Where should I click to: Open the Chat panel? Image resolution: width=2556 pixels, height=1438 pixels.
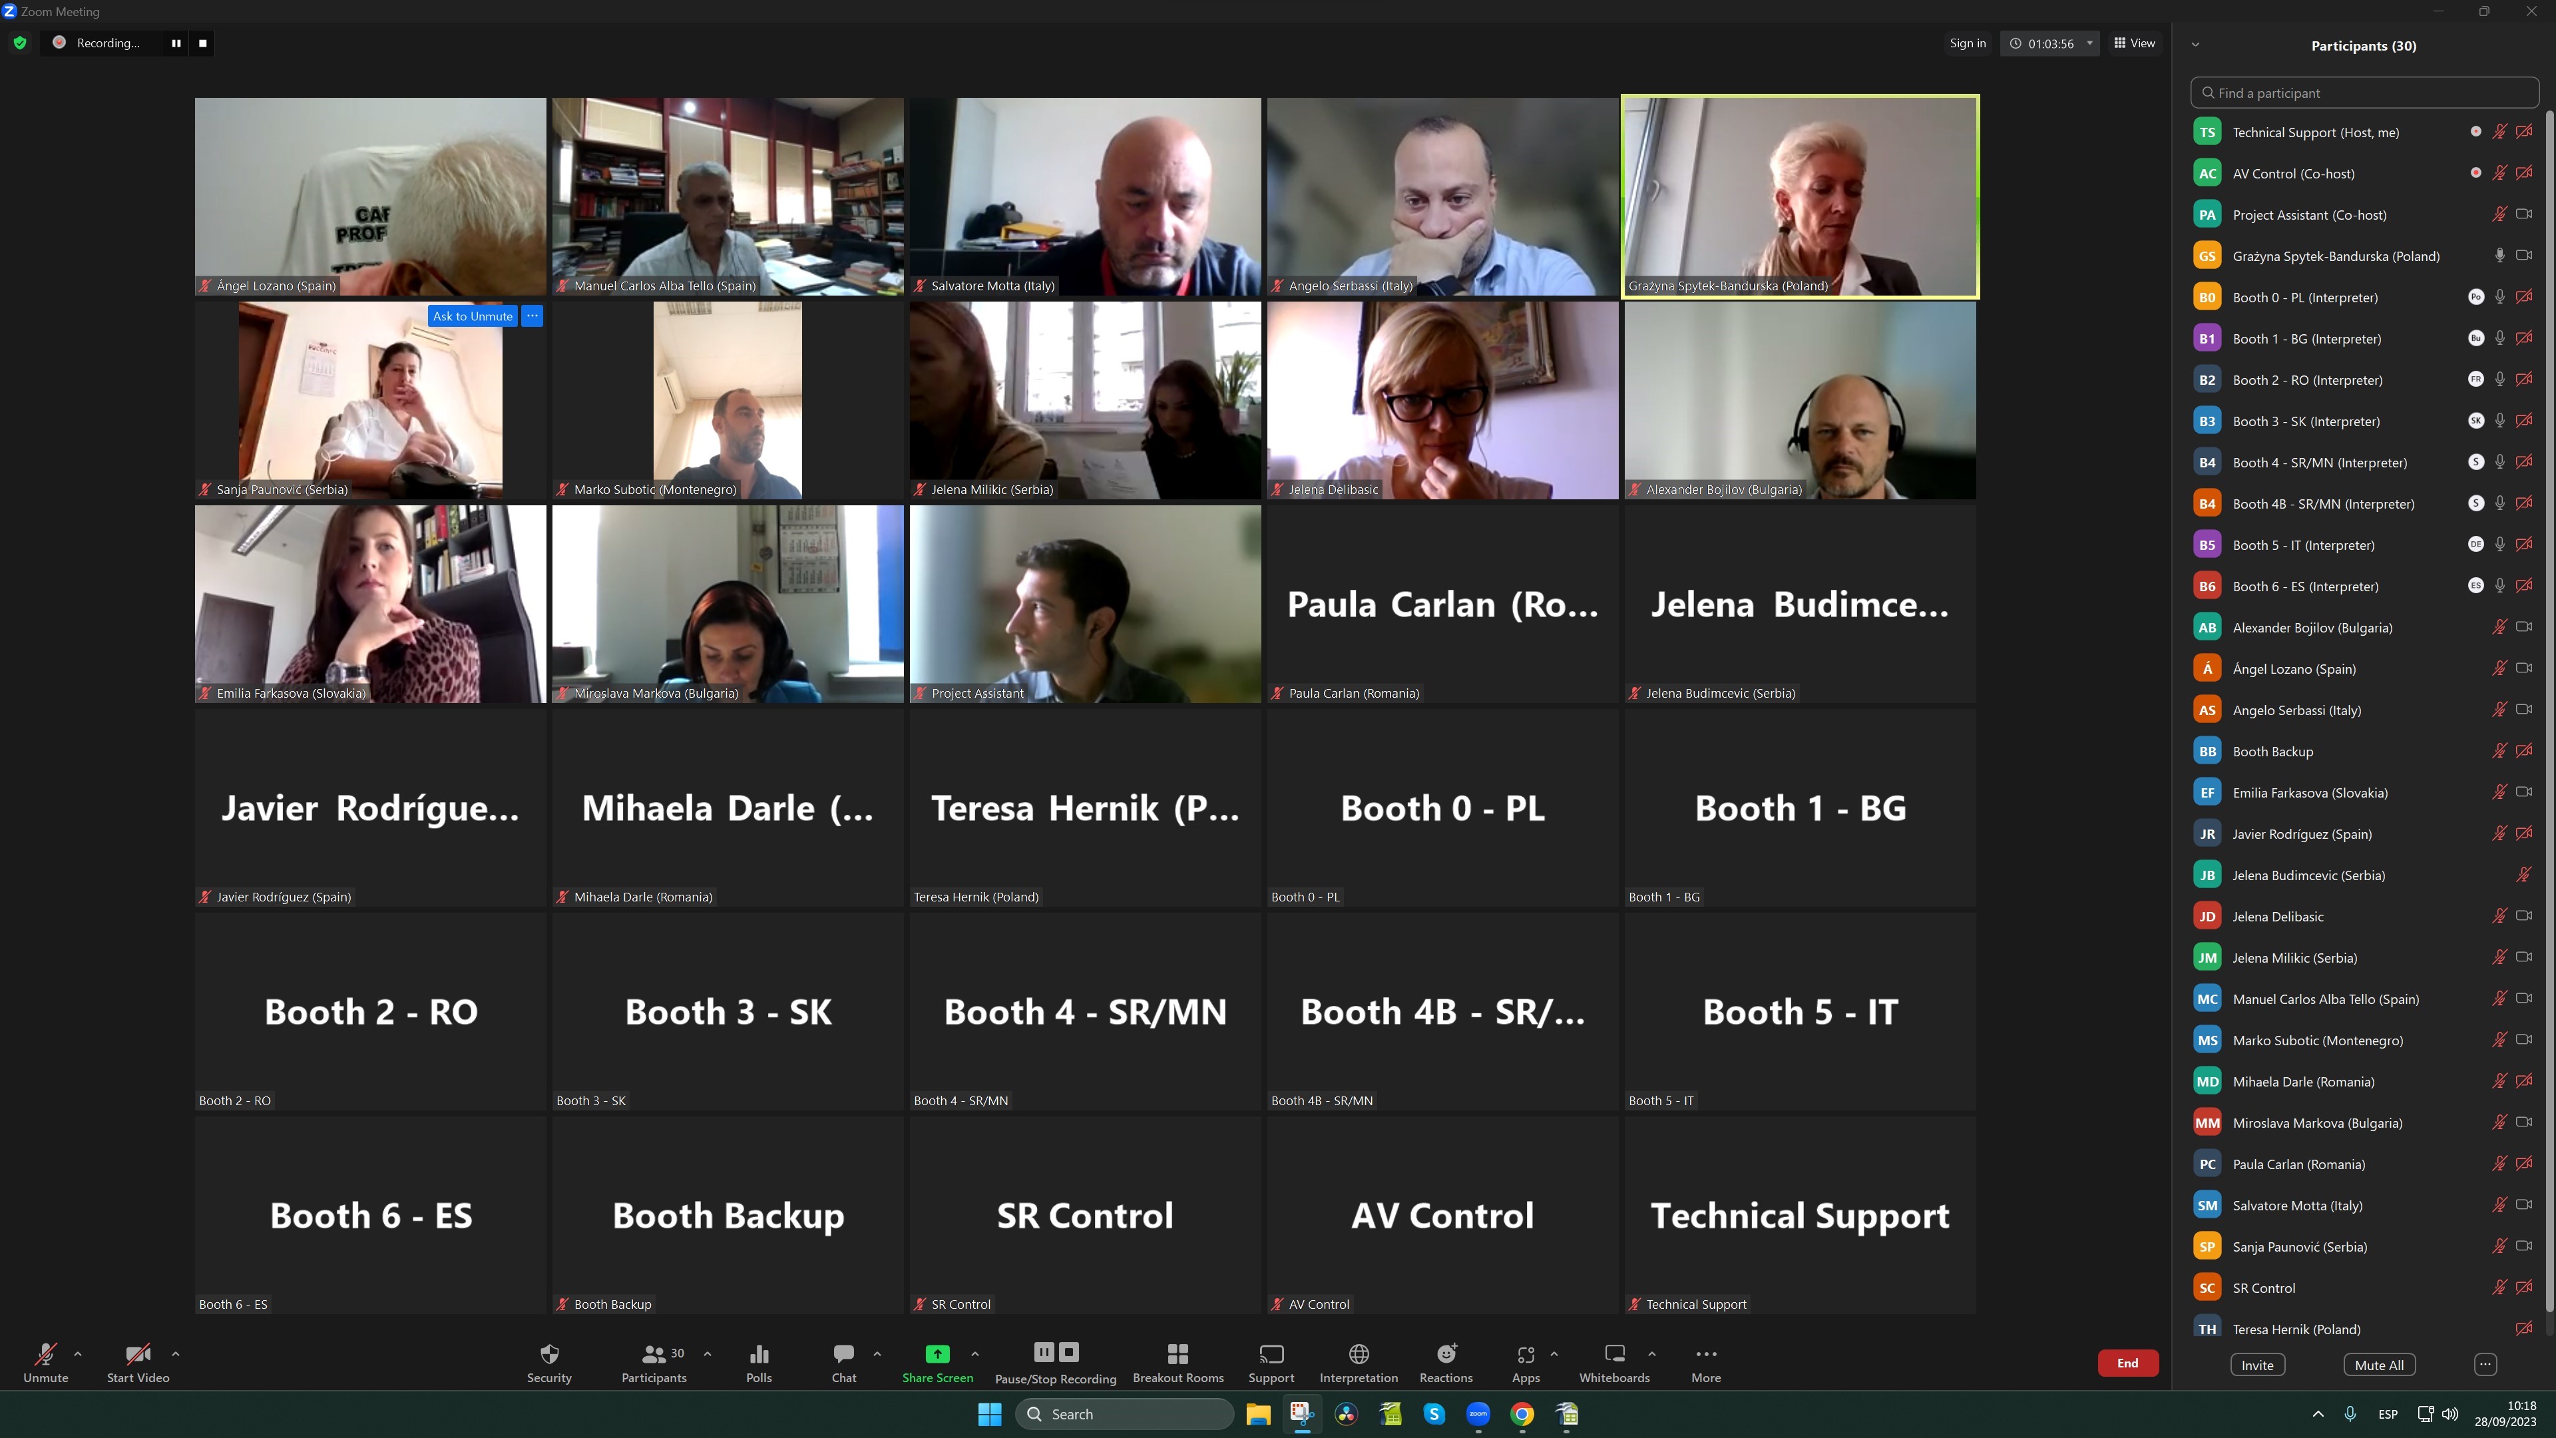(843, 1353)
